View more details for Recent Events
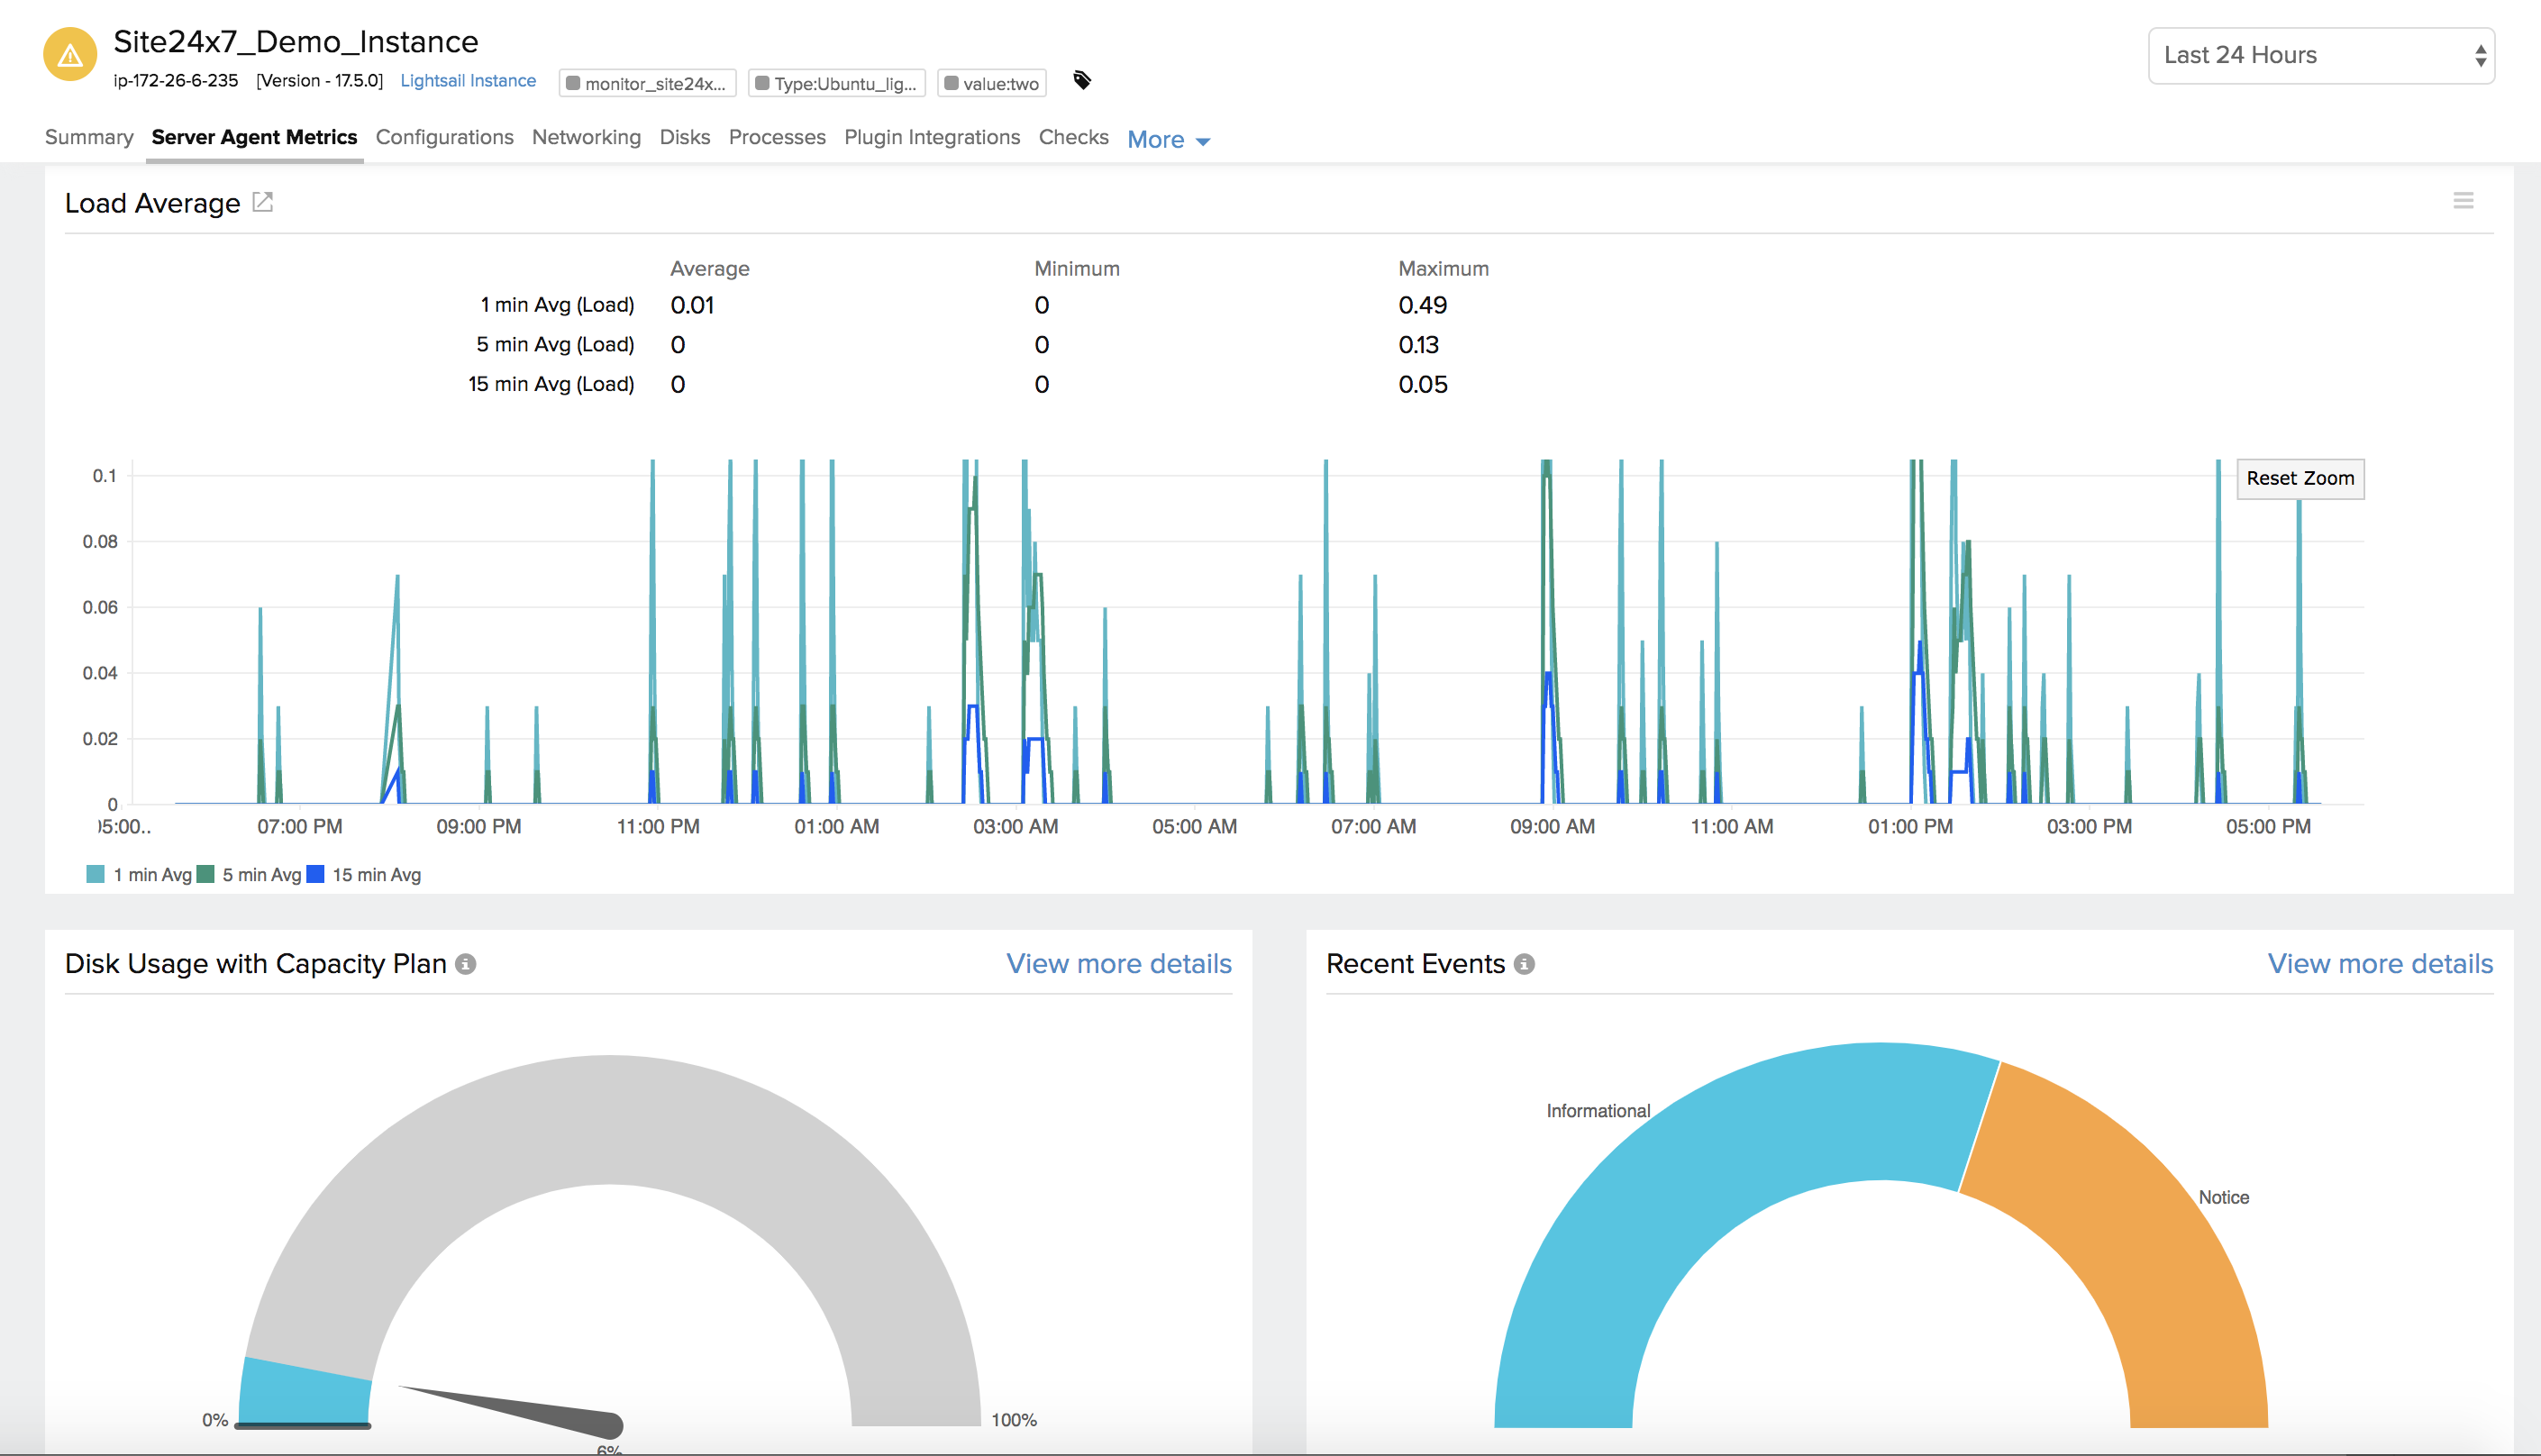The image size is (2541, 1456). [x=2380, y=964]
